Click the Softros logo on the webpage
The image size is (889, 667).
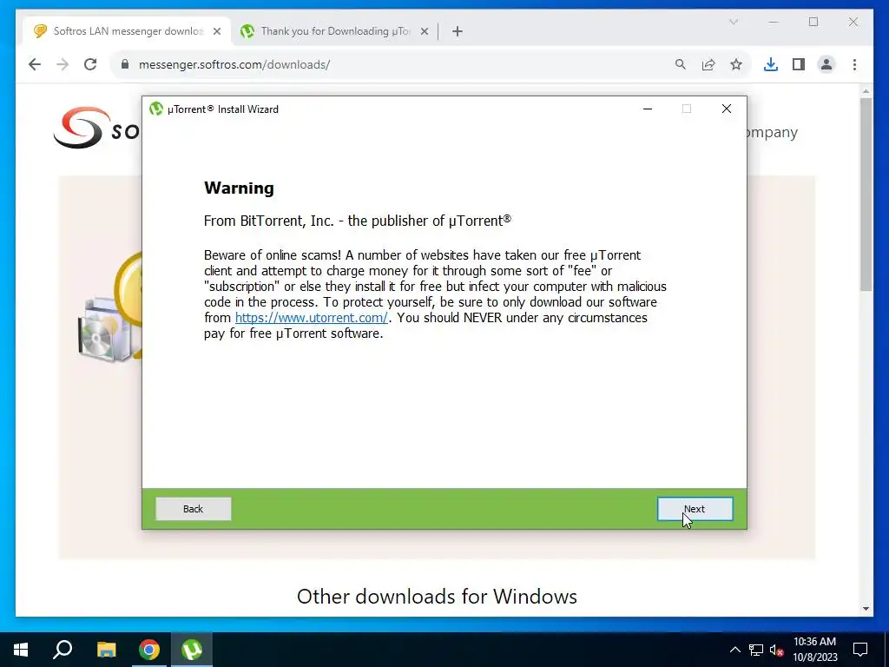[x=96, y=129]
